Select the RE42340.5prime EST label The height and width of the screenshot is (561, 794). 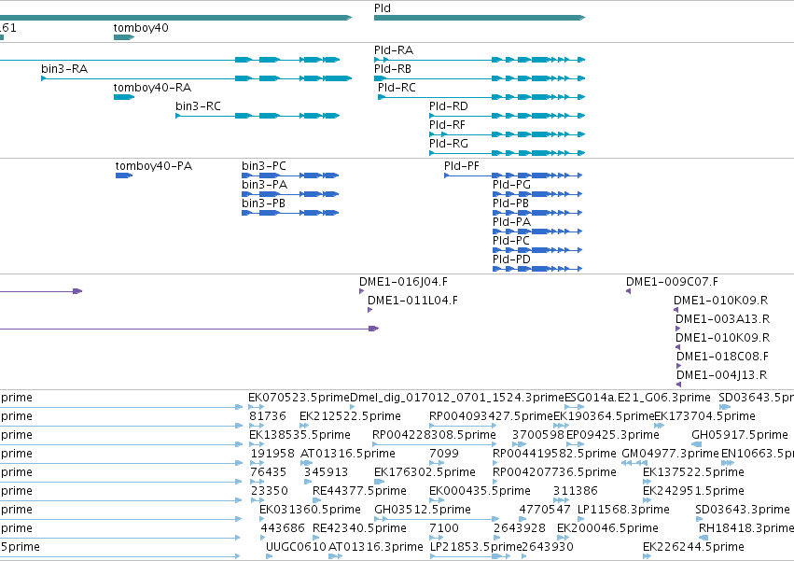[359, 528]
